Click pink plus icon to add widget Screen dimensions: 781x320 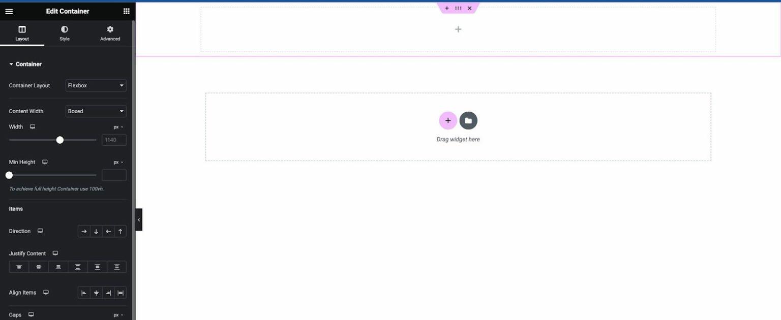[x=447, y=120]
